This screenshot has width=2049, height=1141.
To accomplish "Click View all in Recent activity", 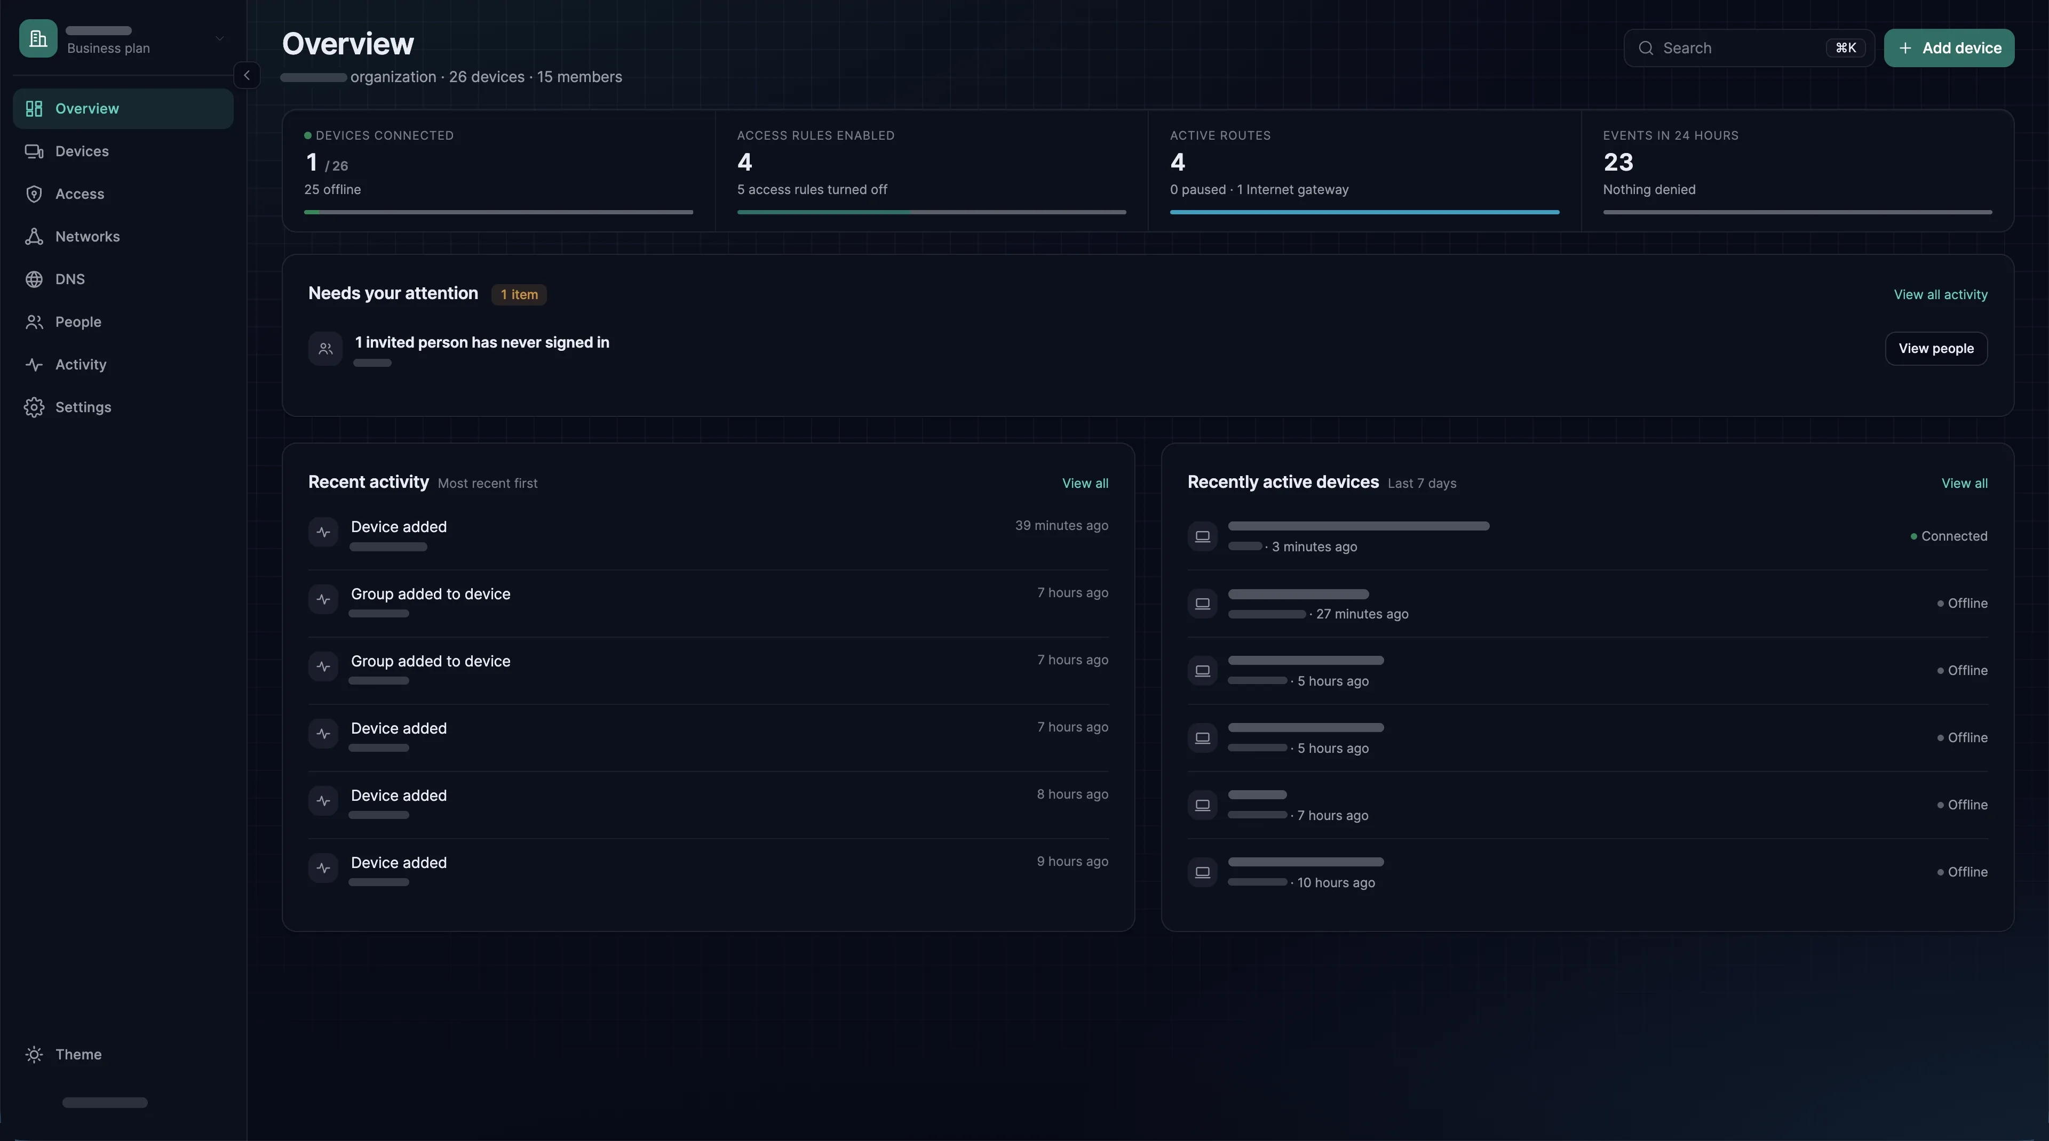I will click(x=1085, y=483).
